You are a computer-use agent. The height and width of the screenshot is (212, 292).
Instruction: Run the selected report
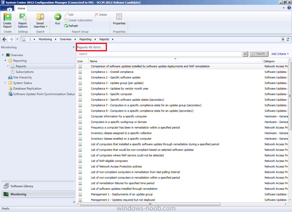tap(58, 19)
